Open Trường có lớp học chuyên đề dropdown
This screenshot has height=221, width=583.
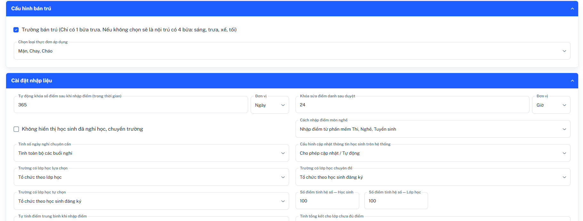click(x=433, y=177)
